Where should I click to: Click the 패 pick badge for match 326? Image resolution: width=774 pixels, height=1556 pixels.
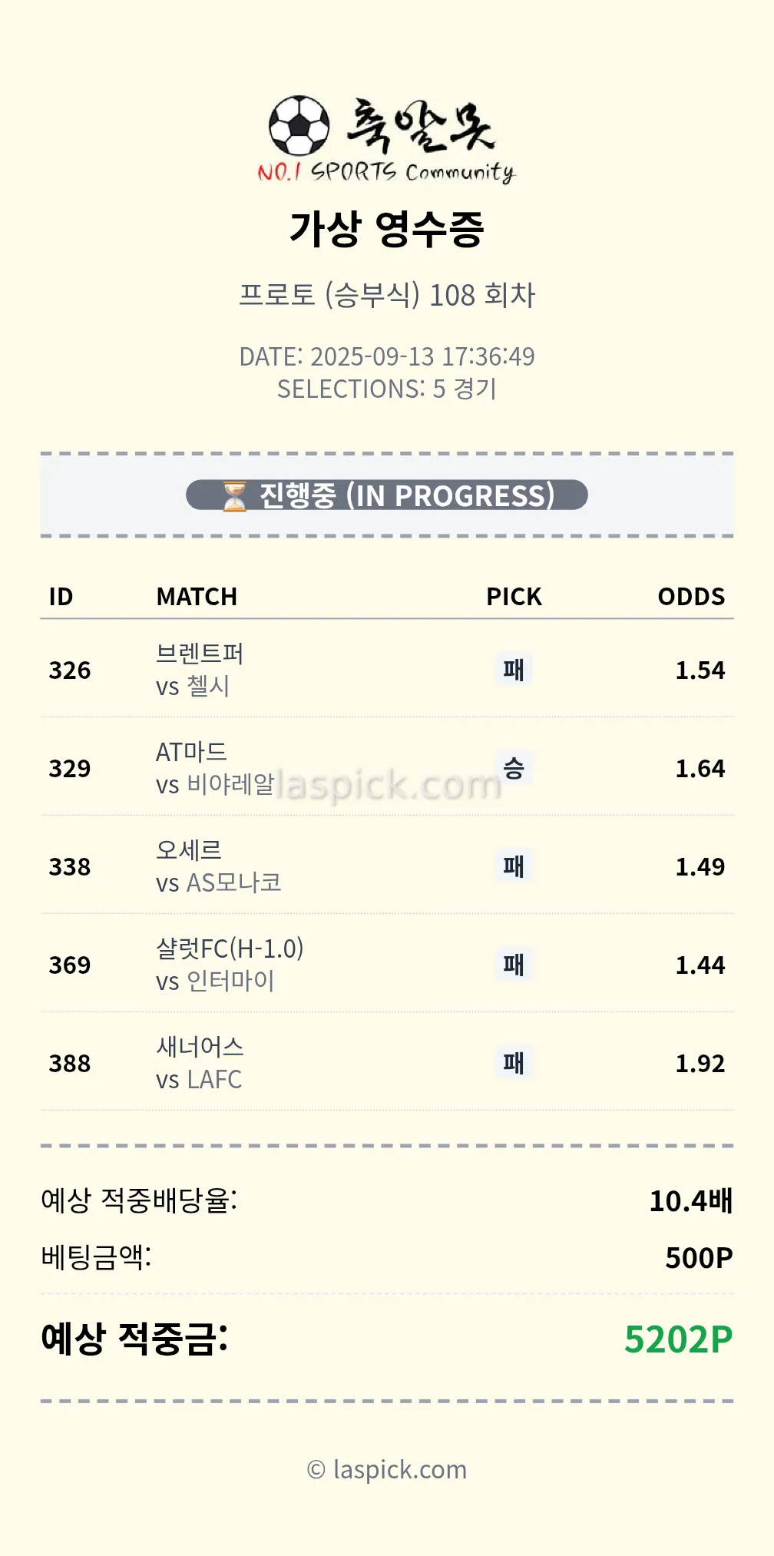click(x=514, y=670)
